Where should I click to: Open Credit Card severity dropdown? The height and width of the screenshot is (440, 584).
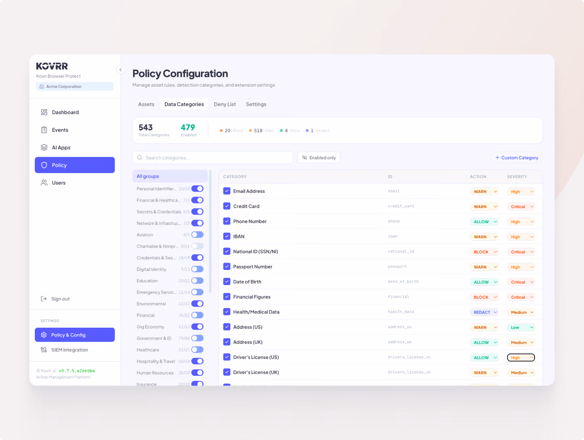point(521,207)
